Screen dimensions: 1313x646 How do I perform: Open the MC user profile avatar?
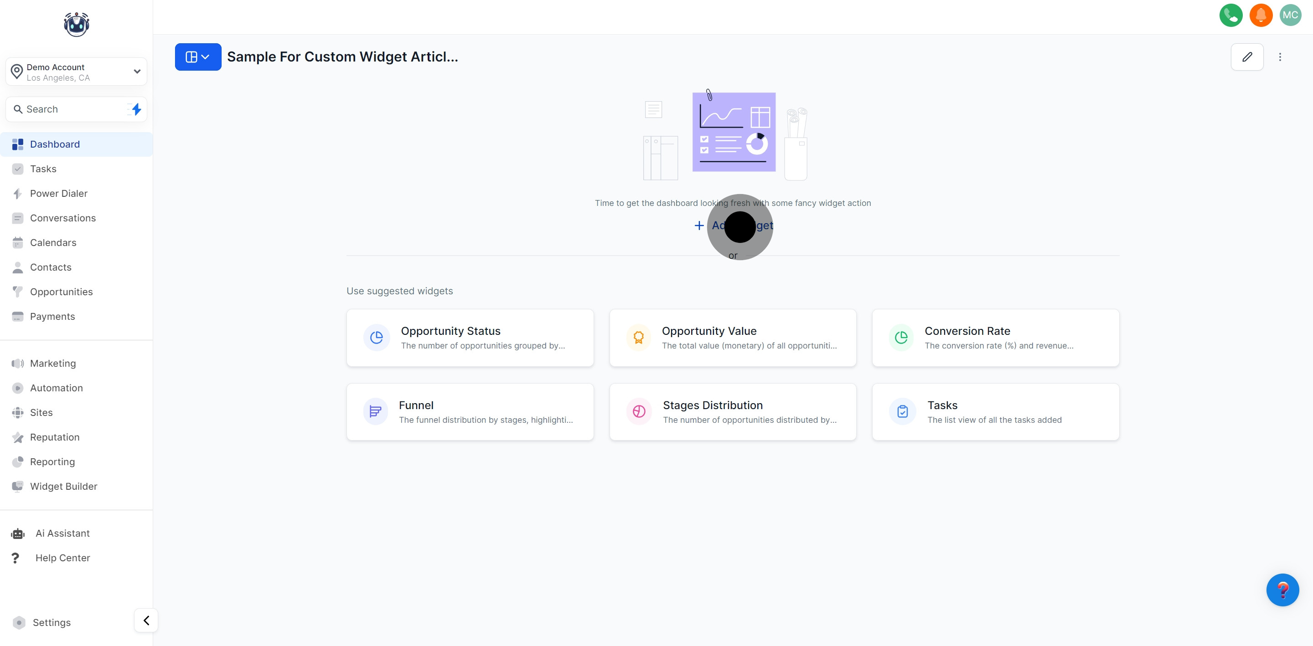[1290, 15]
